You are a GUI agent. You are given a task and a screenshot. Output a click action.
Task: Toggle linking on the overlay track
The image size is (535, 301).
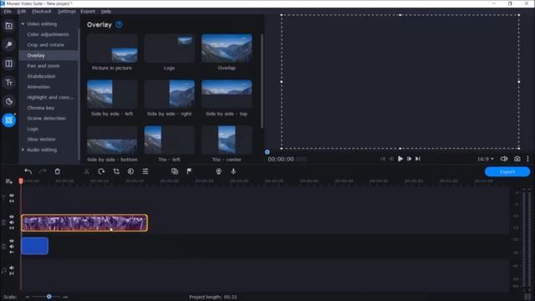click(12, 228)
